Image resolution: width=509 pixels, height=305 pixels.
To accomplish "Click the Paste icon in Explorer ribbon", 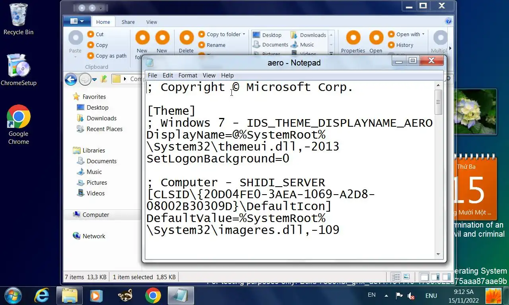I will click(x=76, y=38).
